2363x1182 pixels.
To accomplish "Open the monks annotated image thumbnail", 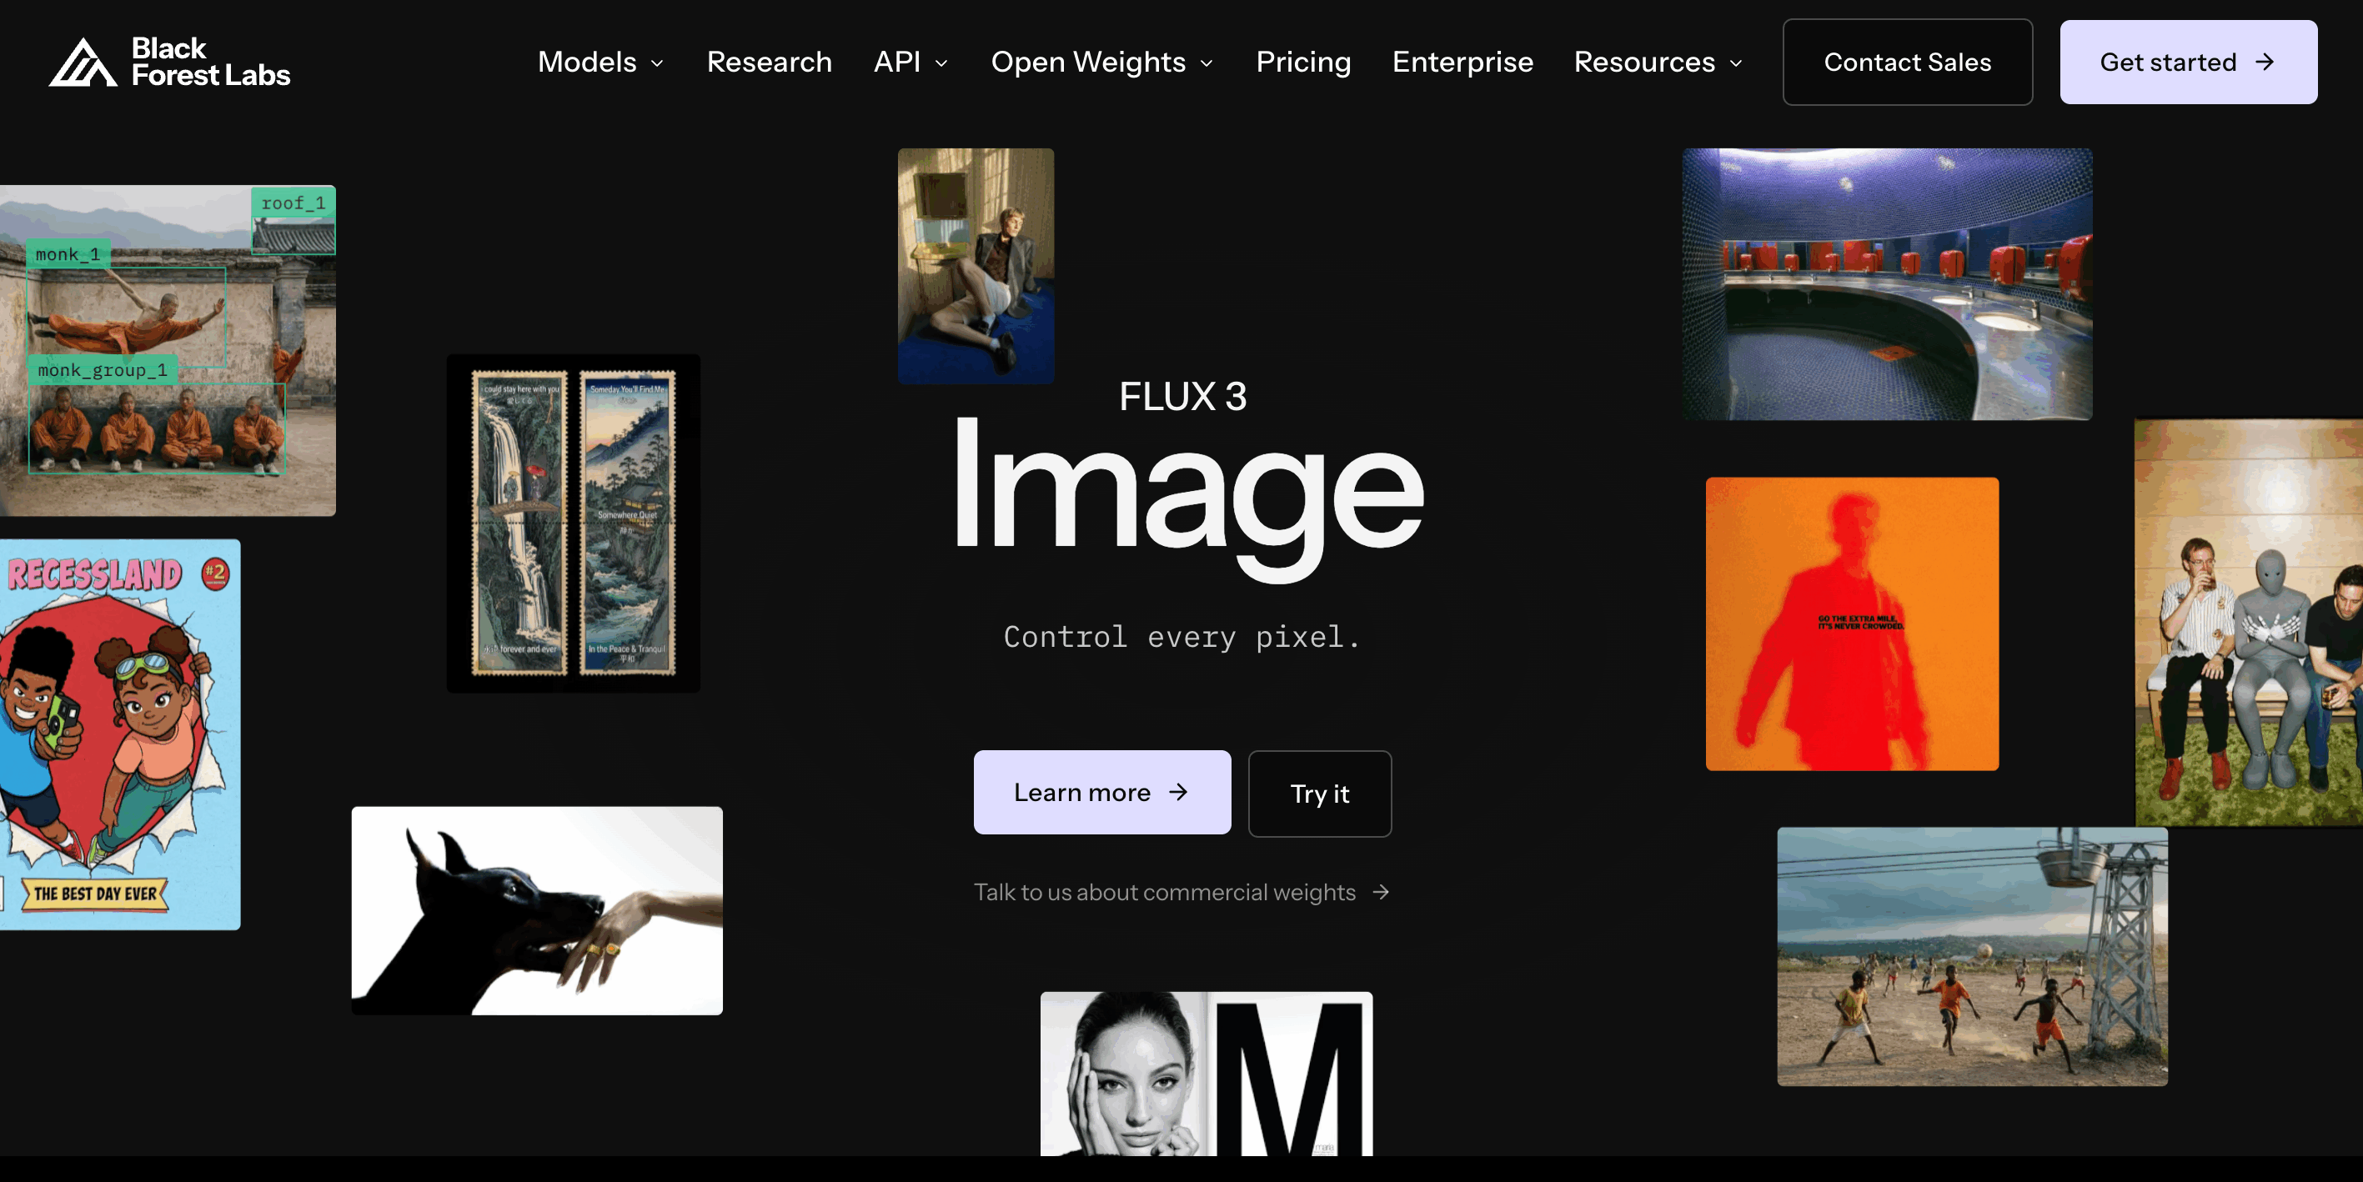I will pyautogui.click(x=168, y=350).
